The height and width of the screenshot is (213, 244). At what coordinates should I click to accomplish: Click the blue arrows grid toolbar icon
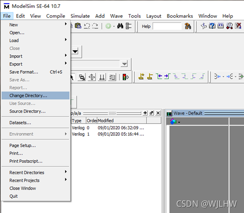(221, 26)
